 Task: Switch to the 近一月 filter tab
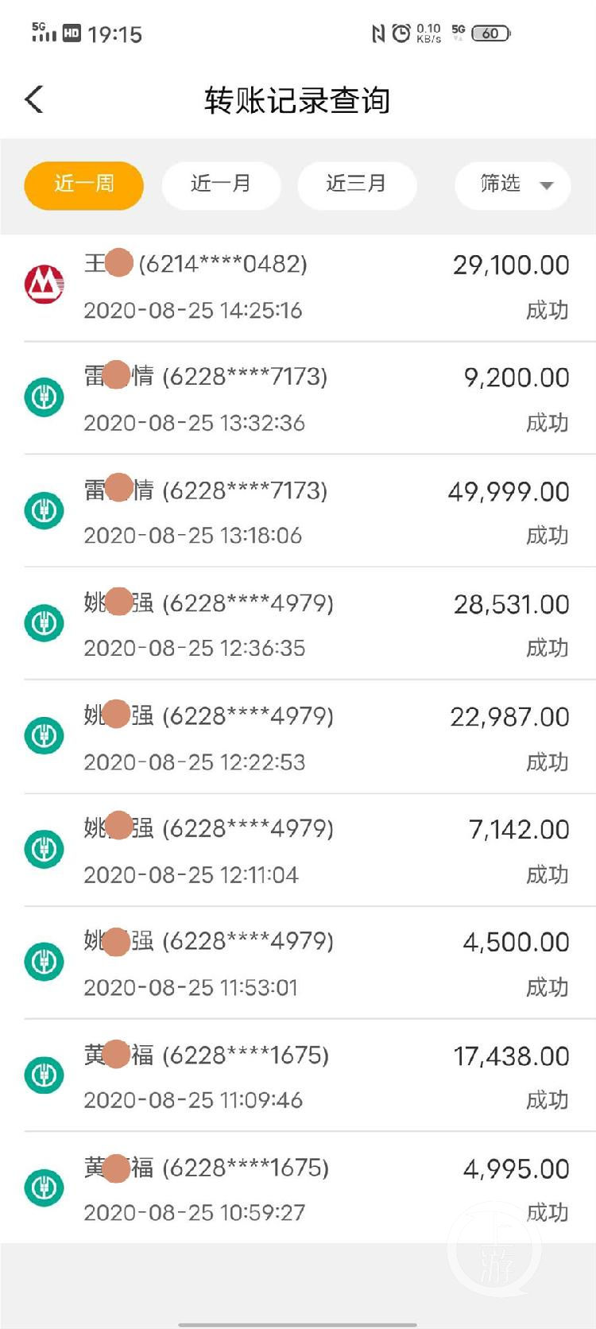pyautogui.click(x=221, y=185)
